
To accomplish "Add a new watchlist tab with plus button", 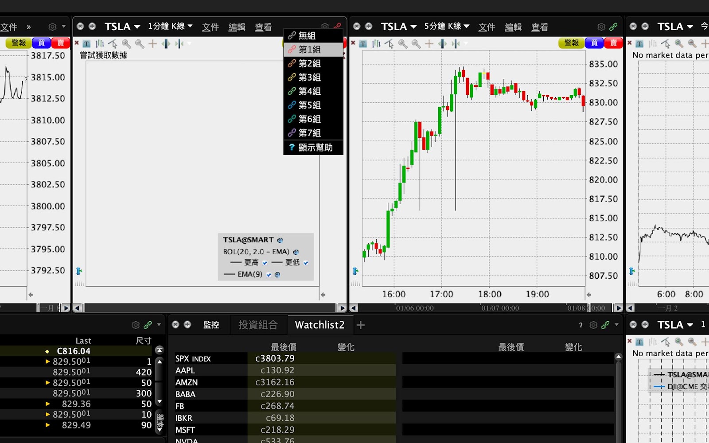I will 361,325.
